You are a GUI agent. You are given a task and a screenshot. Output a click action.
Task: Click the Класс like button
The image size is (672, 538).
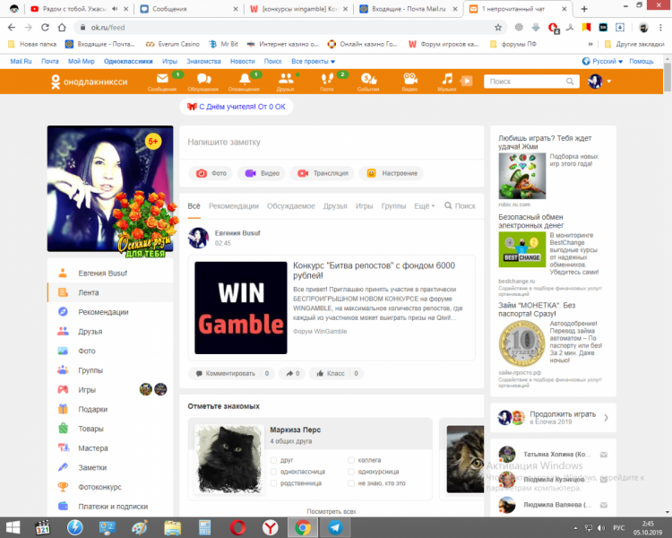tap(336, 374)
